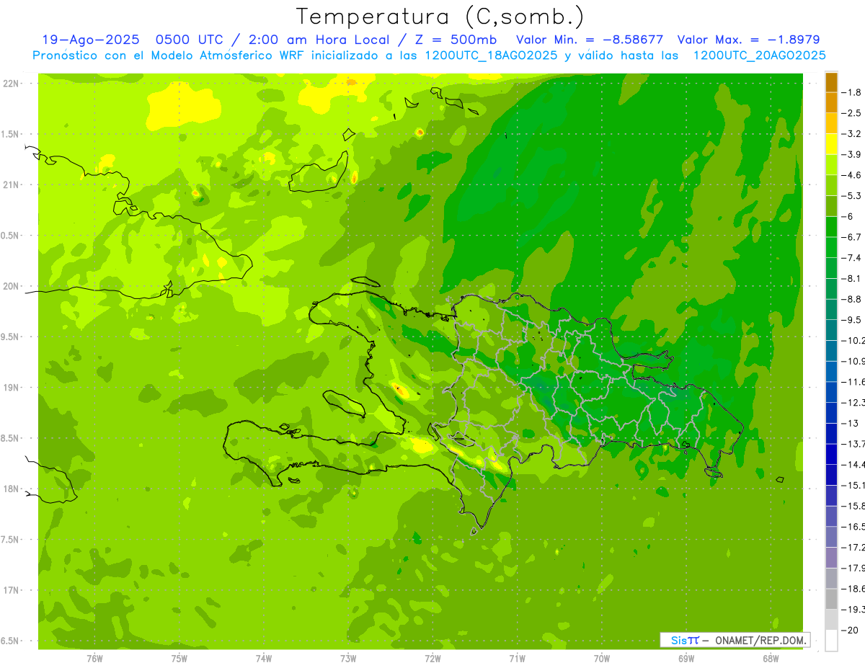Screen dimensions: 865x668
Task: Click the '73W' longitude label
Action: pos(348,659)
